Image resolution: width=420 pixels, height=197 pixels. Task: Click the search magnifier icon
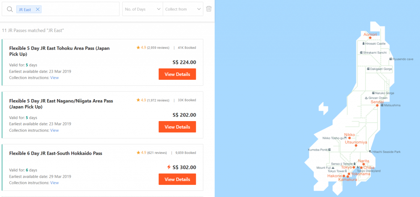(x=10, y=9)
